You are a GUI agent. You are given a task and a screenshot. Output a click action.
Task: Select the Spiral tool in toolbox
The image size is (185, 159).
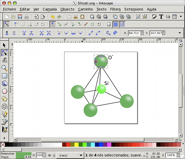[x=5, y=107]
